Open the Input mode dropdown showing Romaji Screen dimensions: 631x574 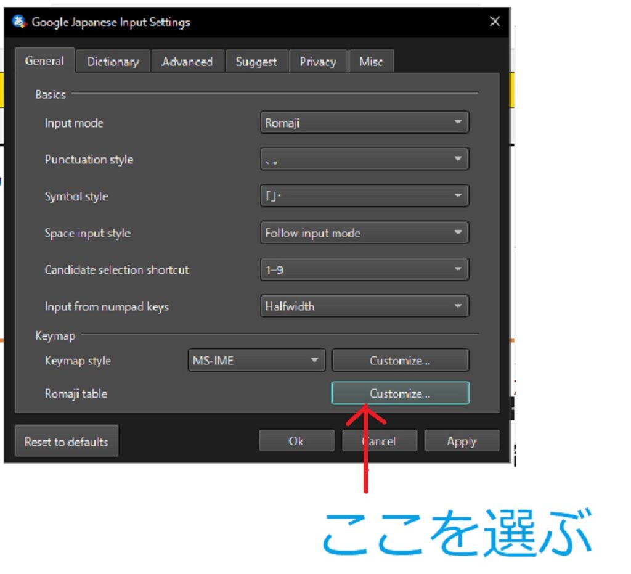coord(364,122)
